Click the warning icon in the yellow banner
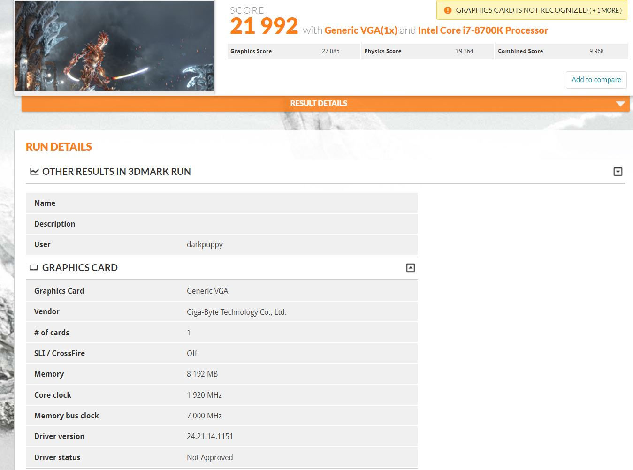Image resolution: width=633 pixels, height=470 pixels. point(448,10)
